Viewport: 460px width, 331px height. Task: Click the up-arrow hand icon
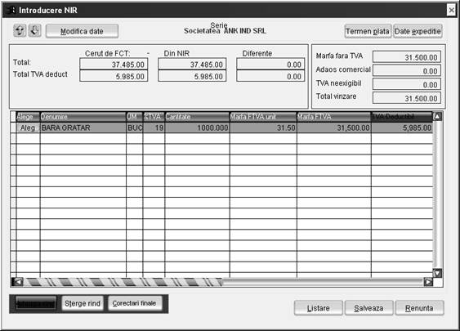(20, 30)
